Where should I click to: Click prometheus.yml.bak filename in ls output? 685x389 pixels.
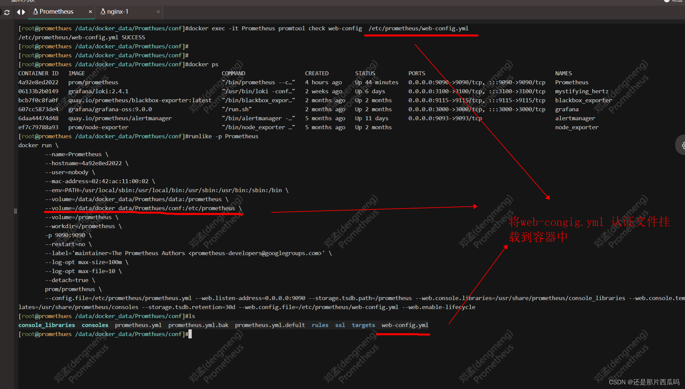(x=198, y=325)
